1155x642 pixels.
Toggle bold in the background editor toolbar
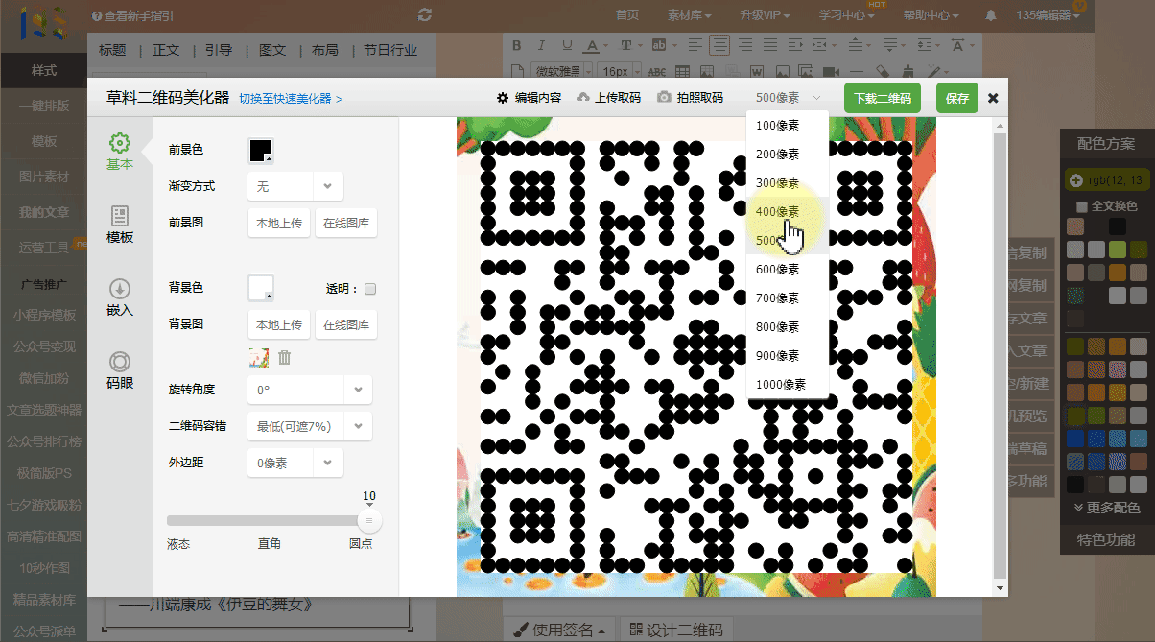point(516,45)
